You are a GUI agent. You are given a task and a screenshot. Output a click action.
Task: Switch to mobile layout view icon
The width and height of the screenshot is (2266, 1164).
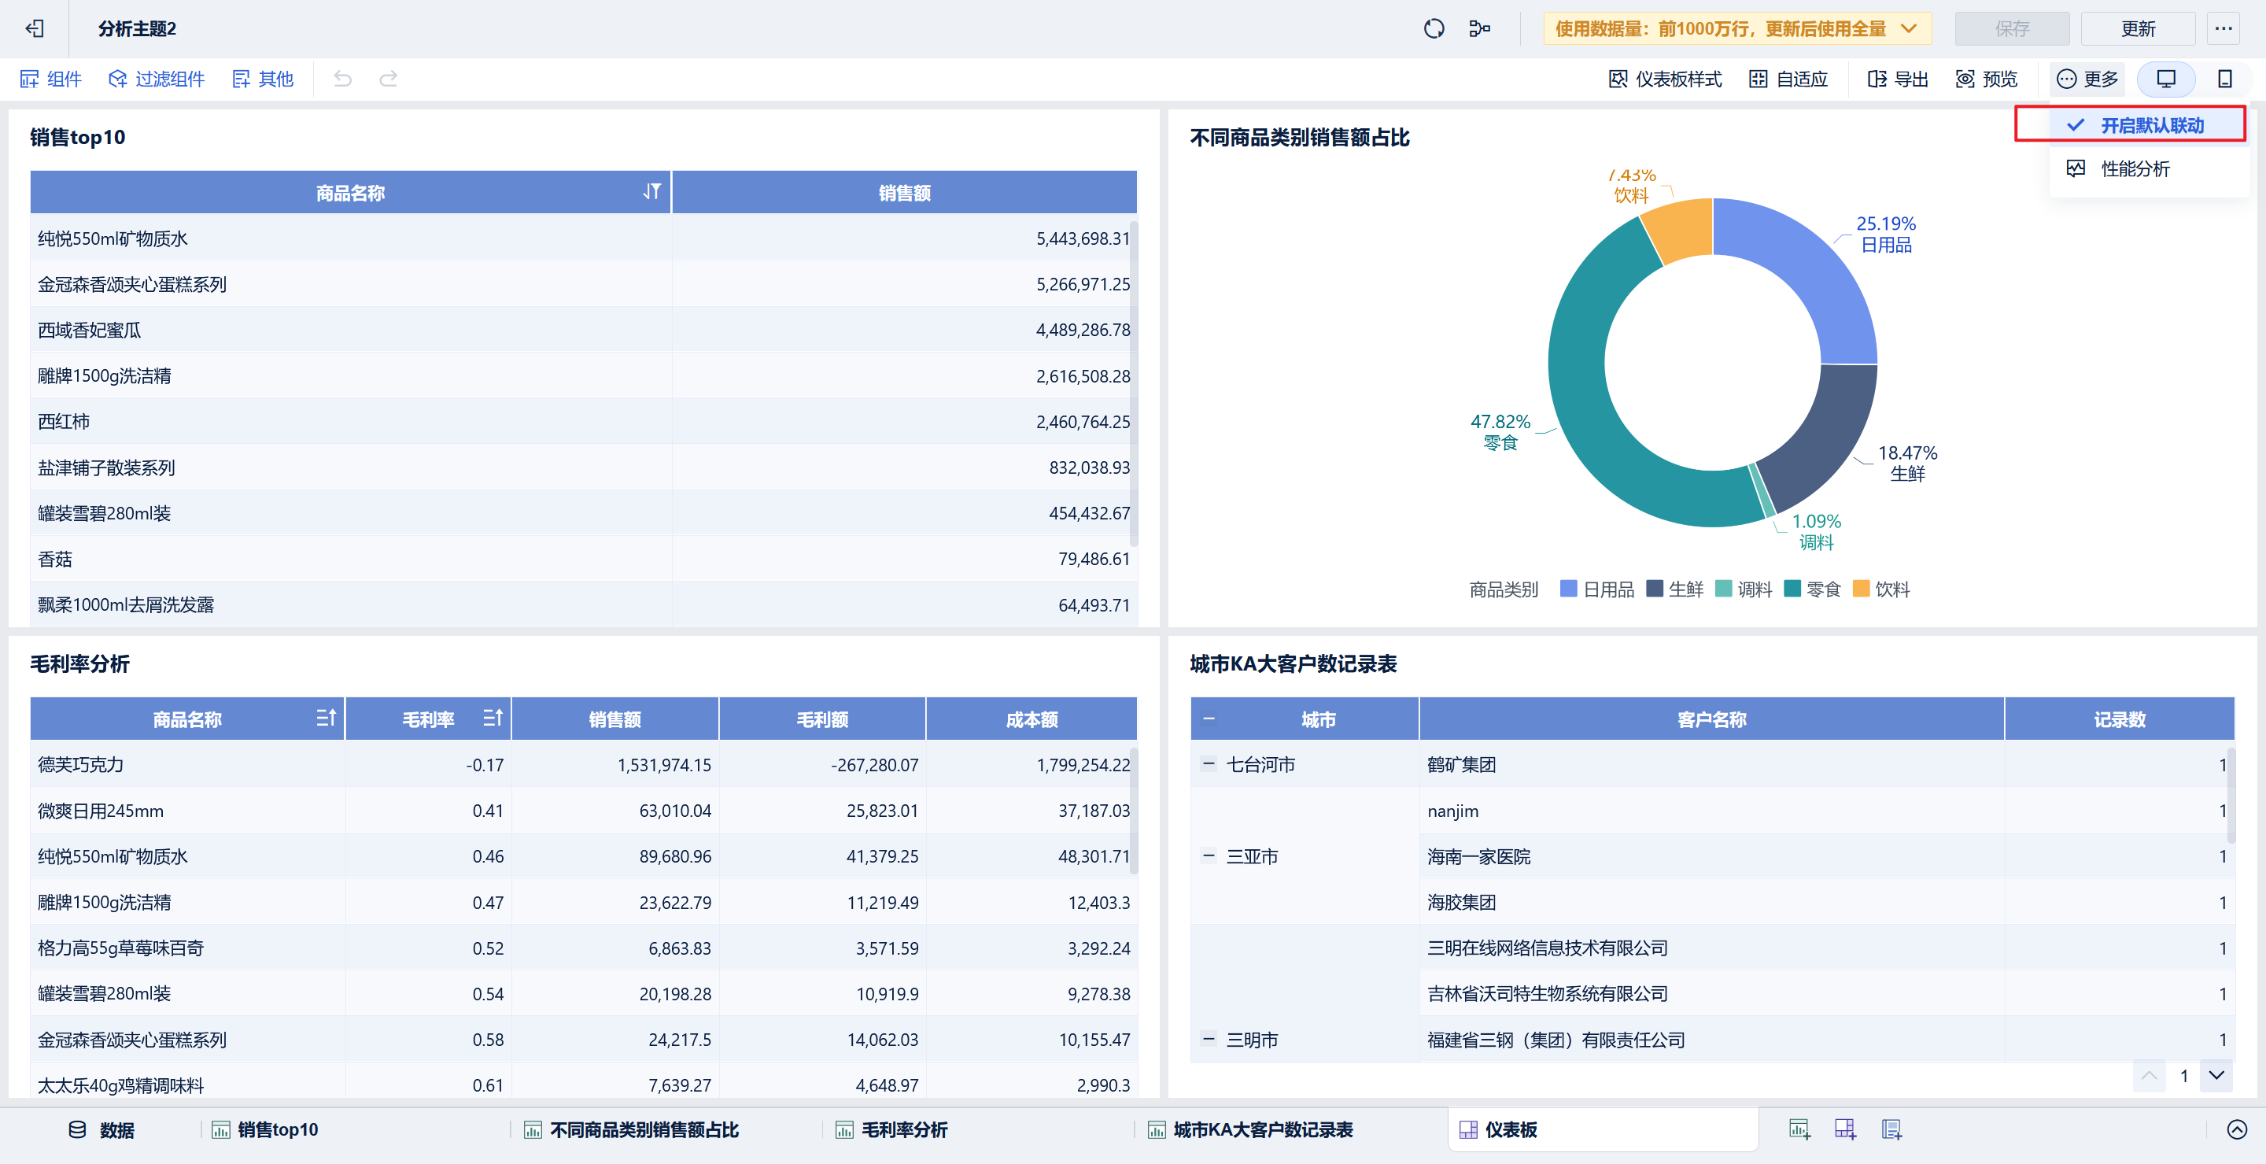click(x=2224, y=79)
